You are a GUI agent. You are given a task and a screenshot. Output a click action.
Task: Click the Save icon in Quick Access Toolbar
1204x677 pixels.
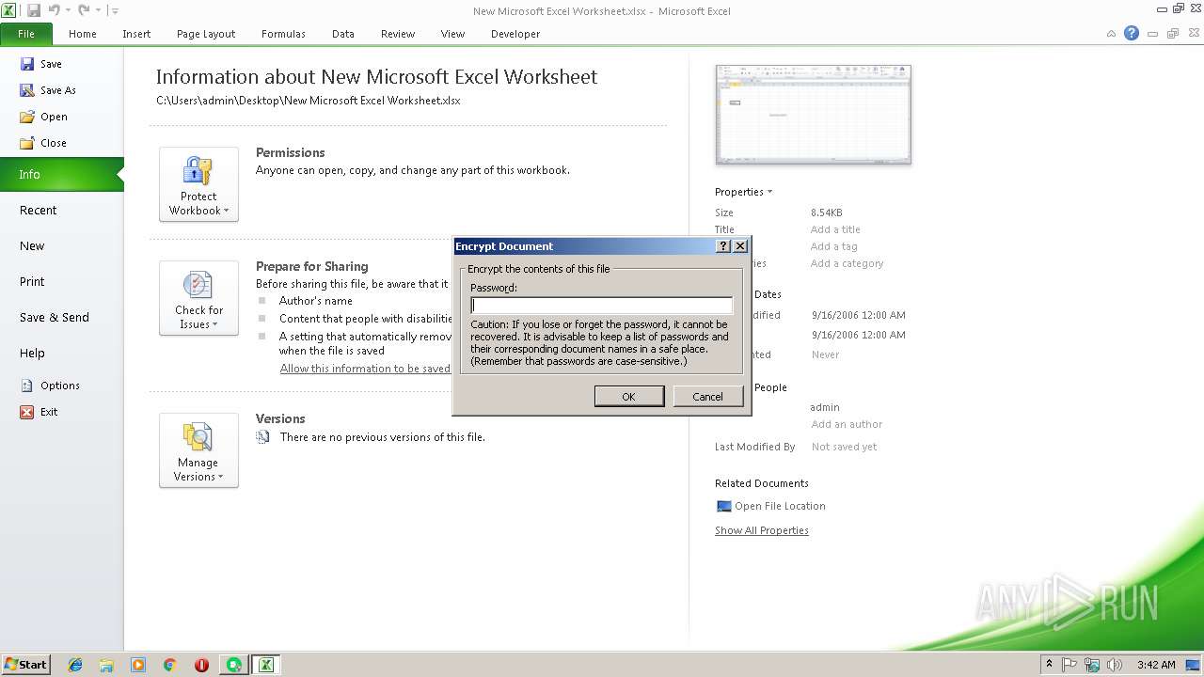(34, 10)
